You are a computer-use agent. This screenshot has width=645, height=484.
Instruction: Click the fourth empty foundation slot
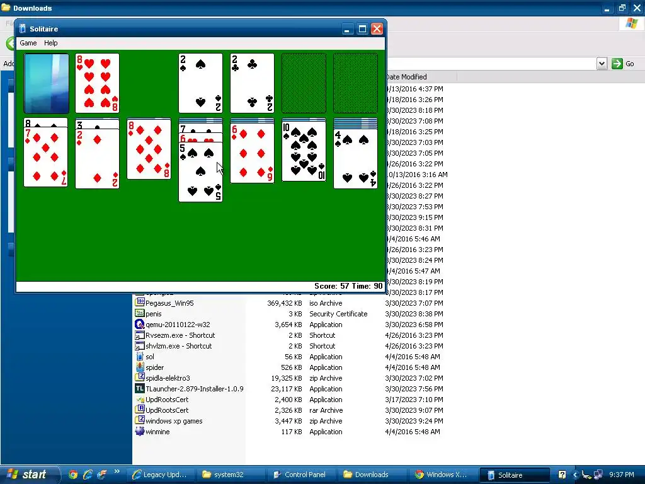tap(355, 83)
